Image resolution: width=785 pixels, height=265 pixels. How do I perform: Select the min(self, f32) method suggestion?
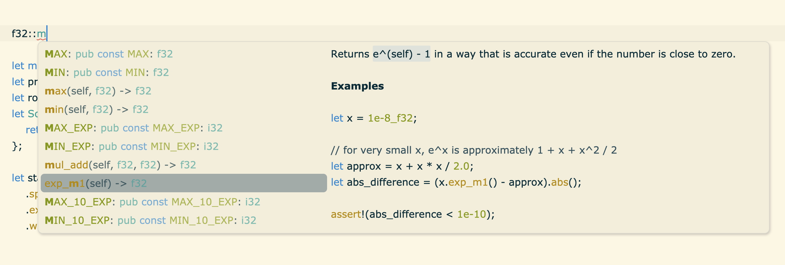click(96, 109)
